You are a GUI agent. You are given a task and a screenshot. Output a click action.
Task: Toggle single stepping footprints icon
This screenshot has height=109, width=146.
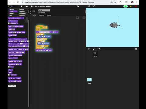coord(78,6)
